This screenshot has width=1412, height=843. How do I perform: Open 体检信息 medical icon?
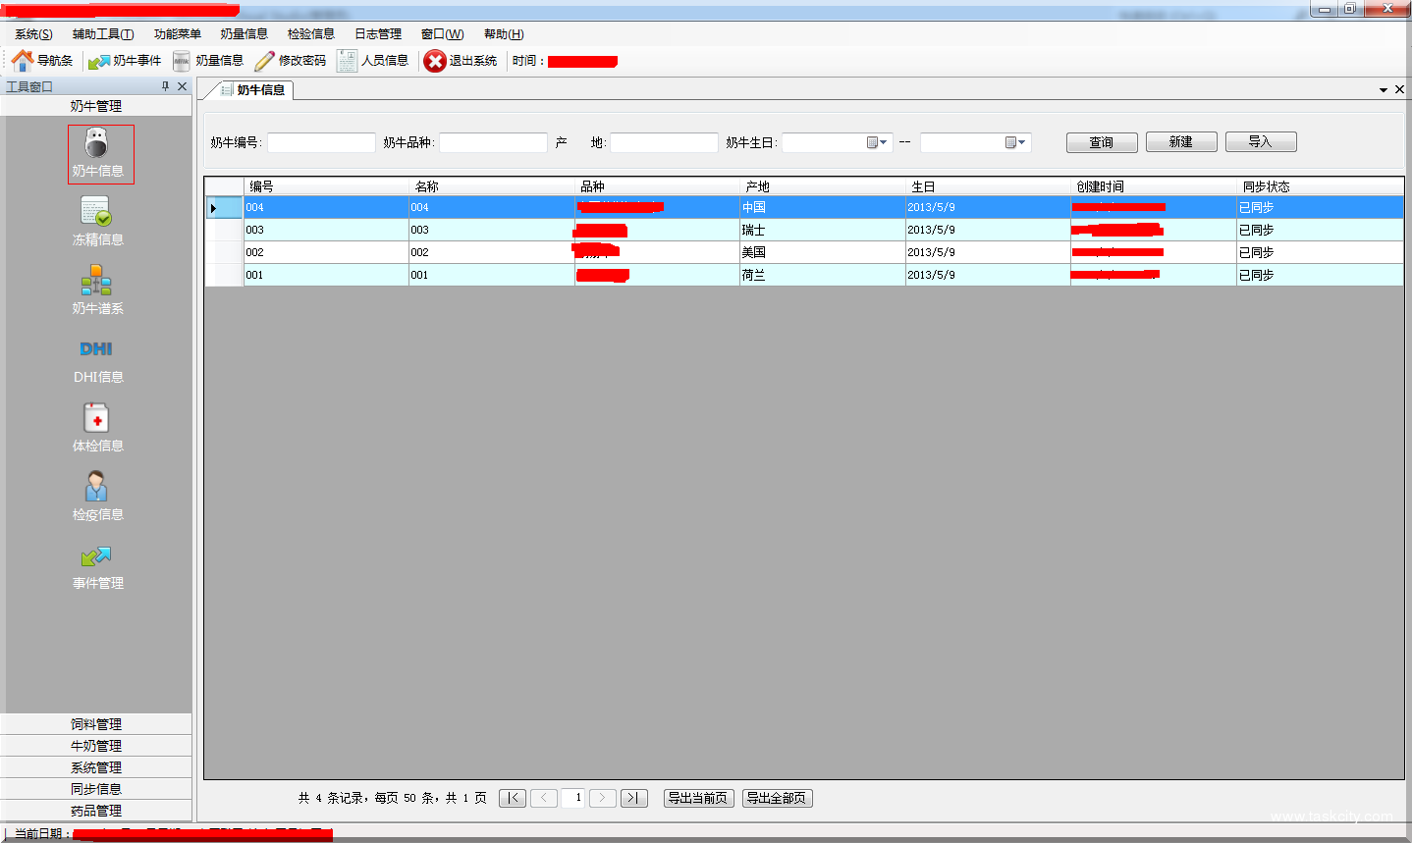pyautogui.click(x=96, y=418)
